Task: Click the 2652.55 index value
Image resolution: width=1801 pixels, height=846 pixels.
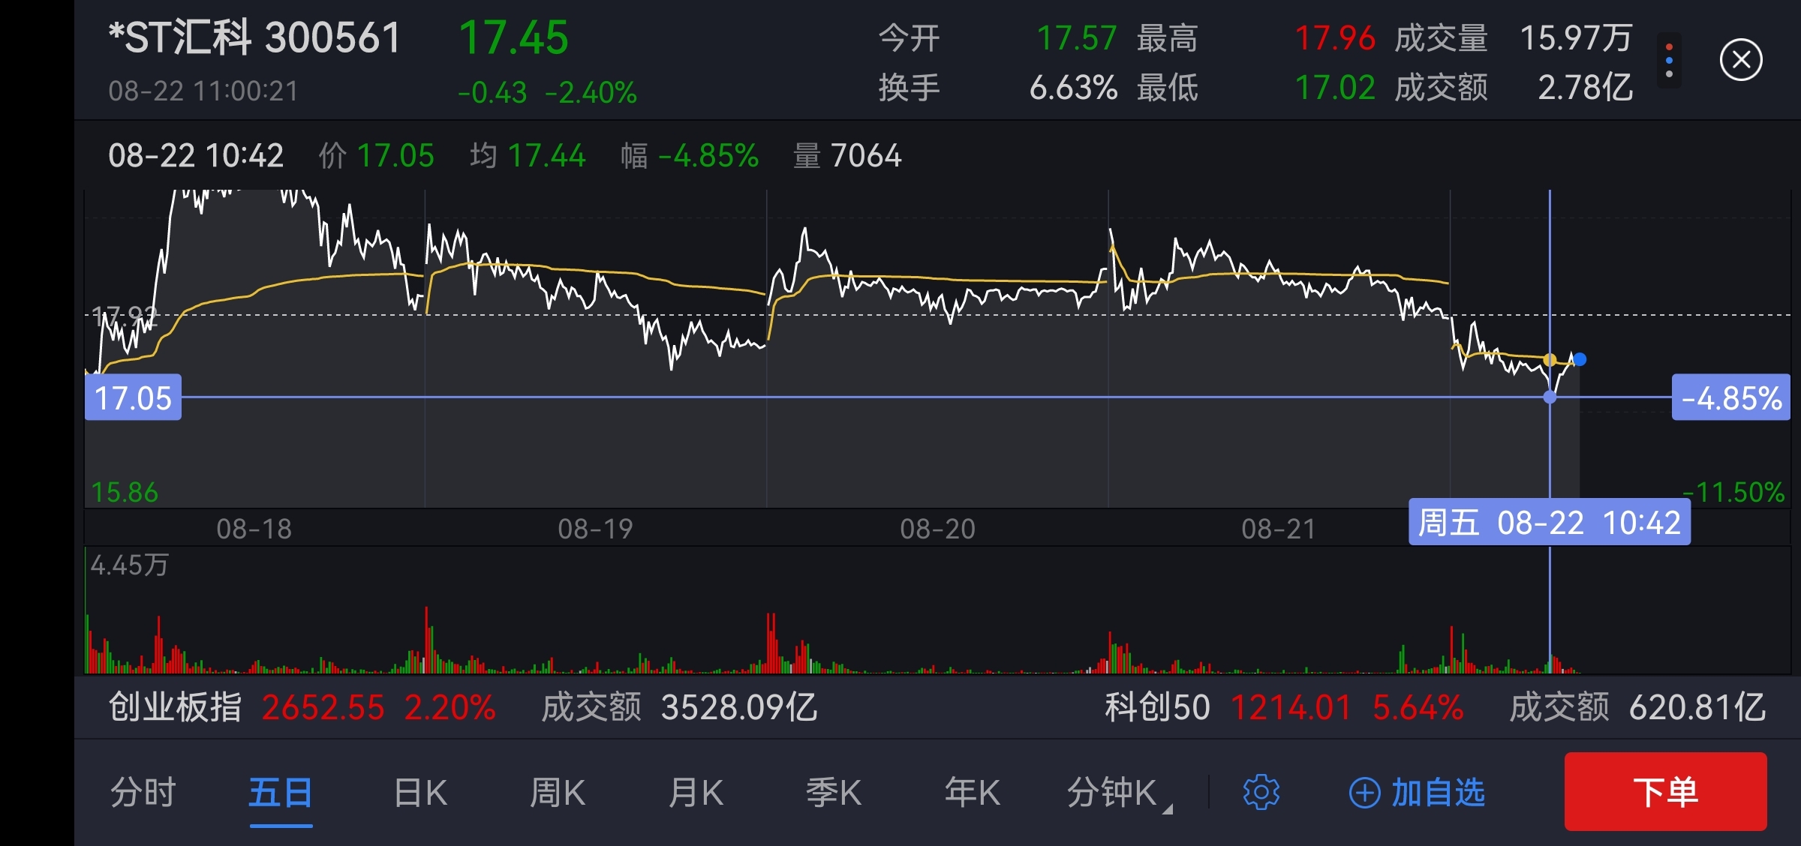Action: [323, 706]
